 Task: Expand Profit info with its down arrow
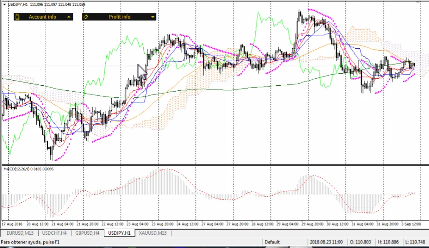153,17
